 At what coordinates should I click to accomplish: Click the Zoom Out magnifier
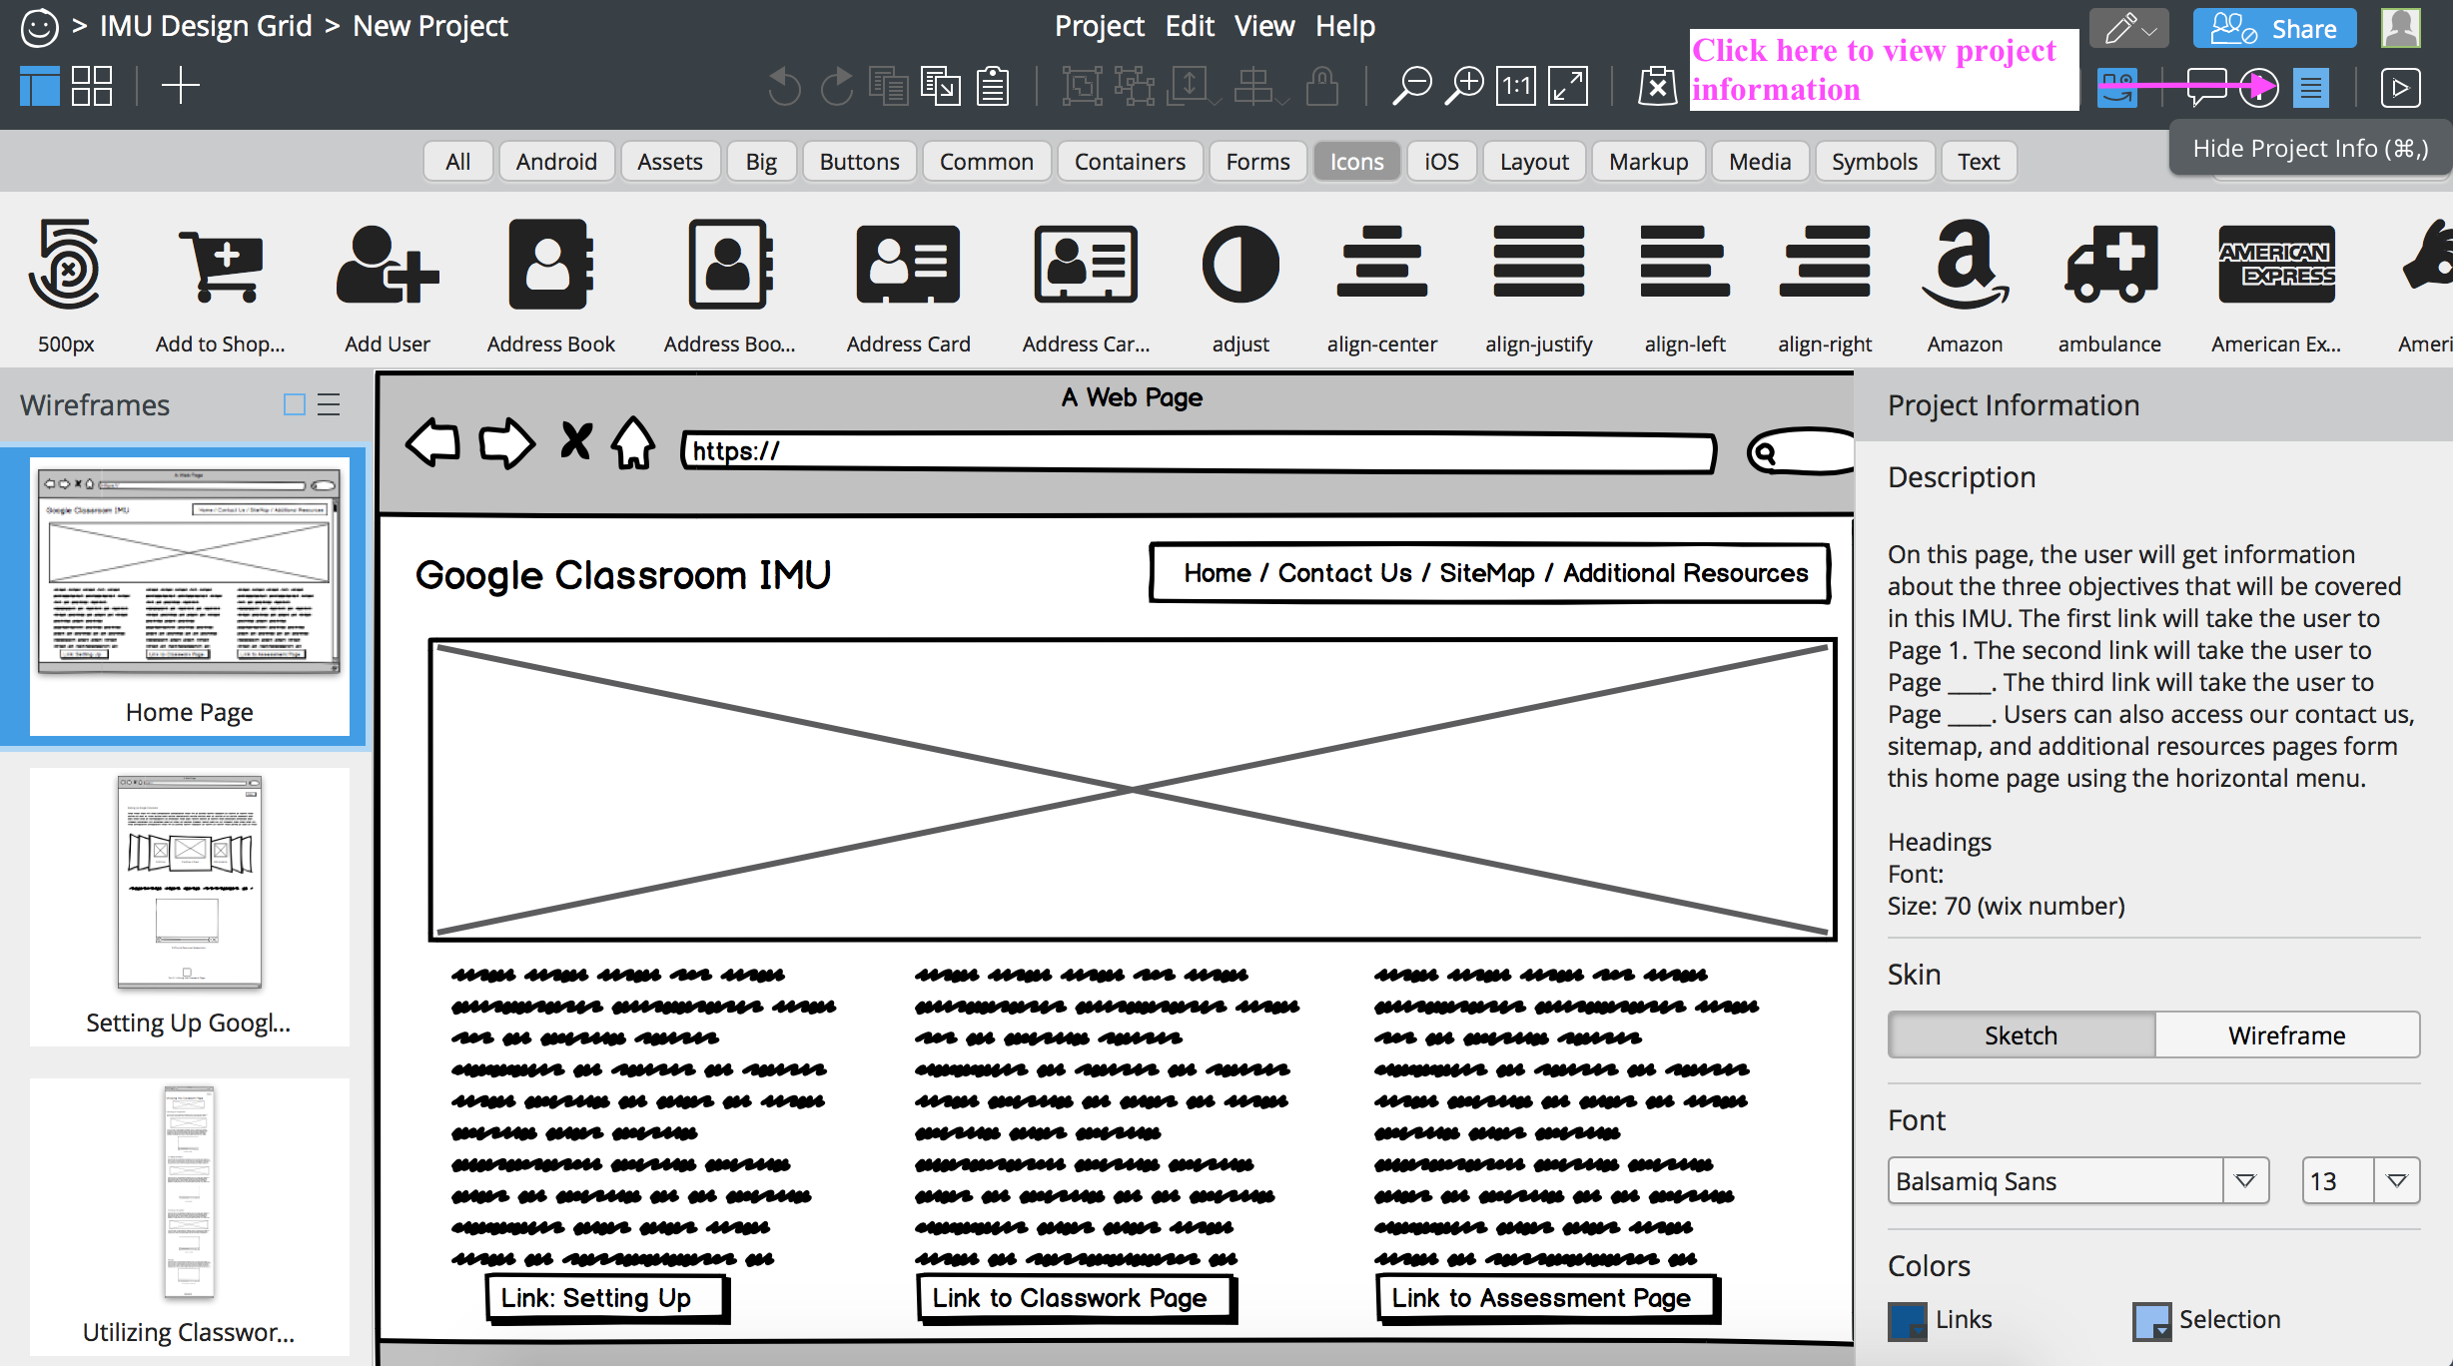point(1412,87)
